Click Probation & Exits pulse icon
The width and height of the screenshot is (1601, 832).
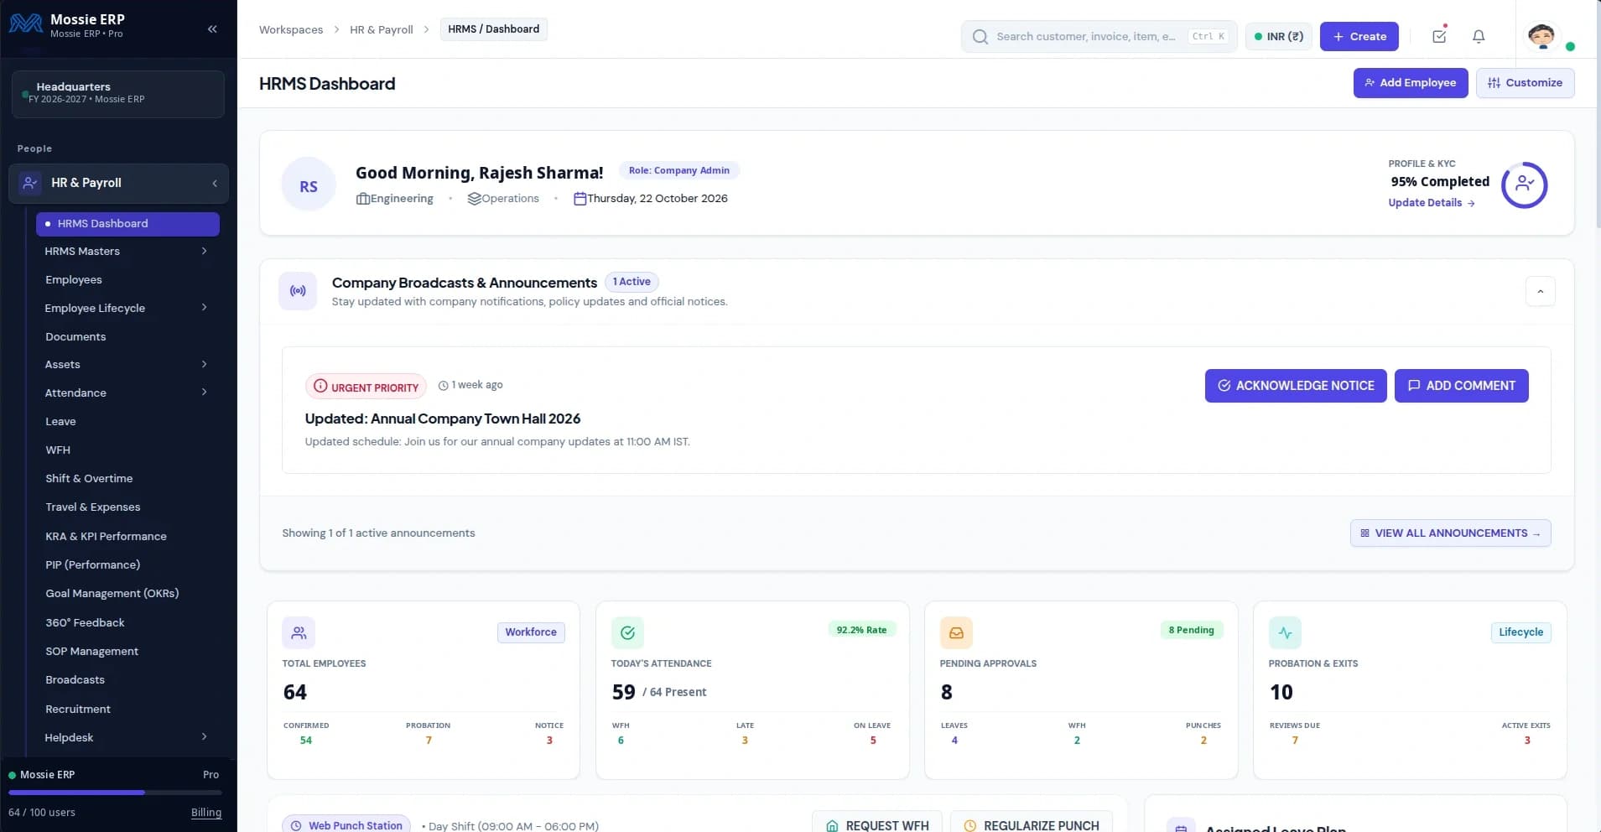(1285, 633)
